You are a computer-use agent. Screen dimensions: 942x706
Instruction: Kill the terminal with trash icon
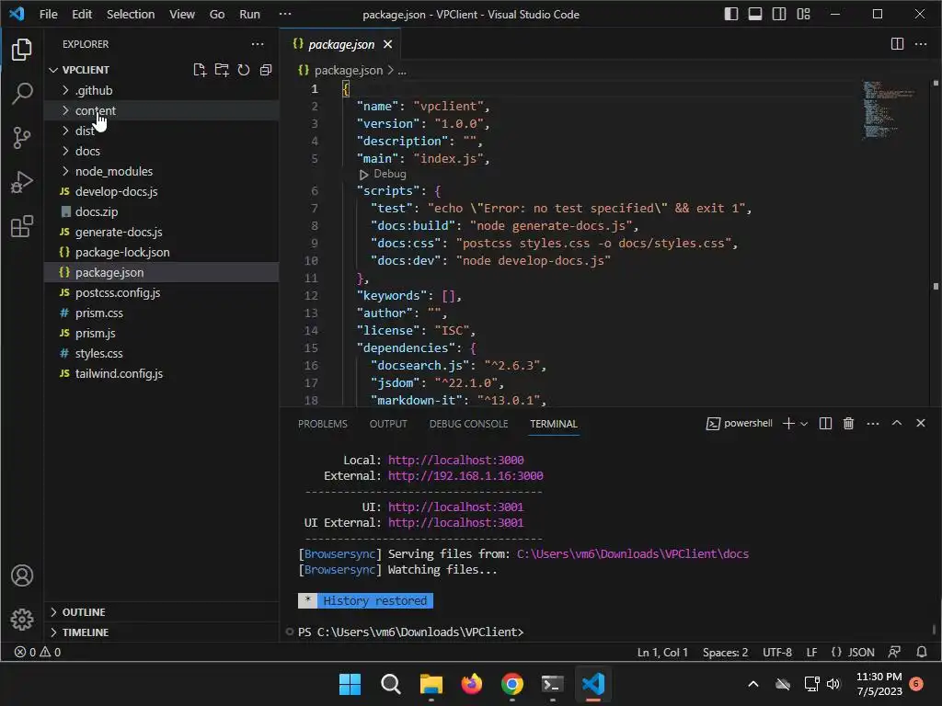[x=848, y=423]
